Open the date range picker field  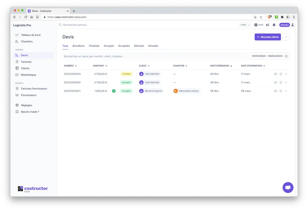point(269,56)
